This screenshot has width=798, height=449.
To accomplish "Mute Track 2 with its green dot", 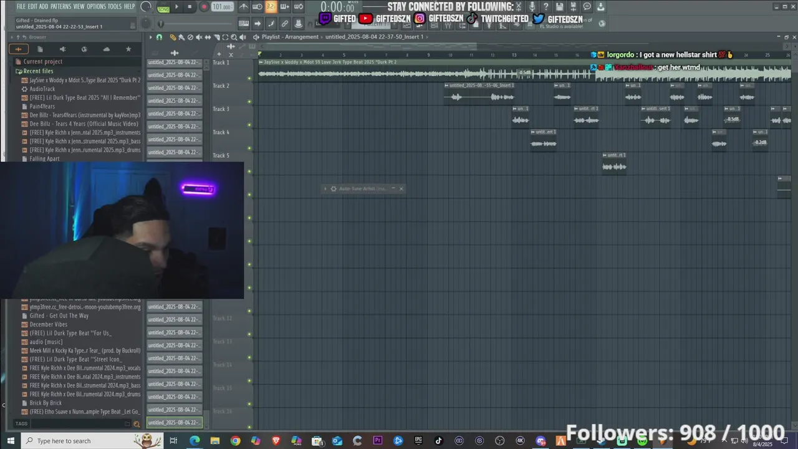I will coord(249,102).
